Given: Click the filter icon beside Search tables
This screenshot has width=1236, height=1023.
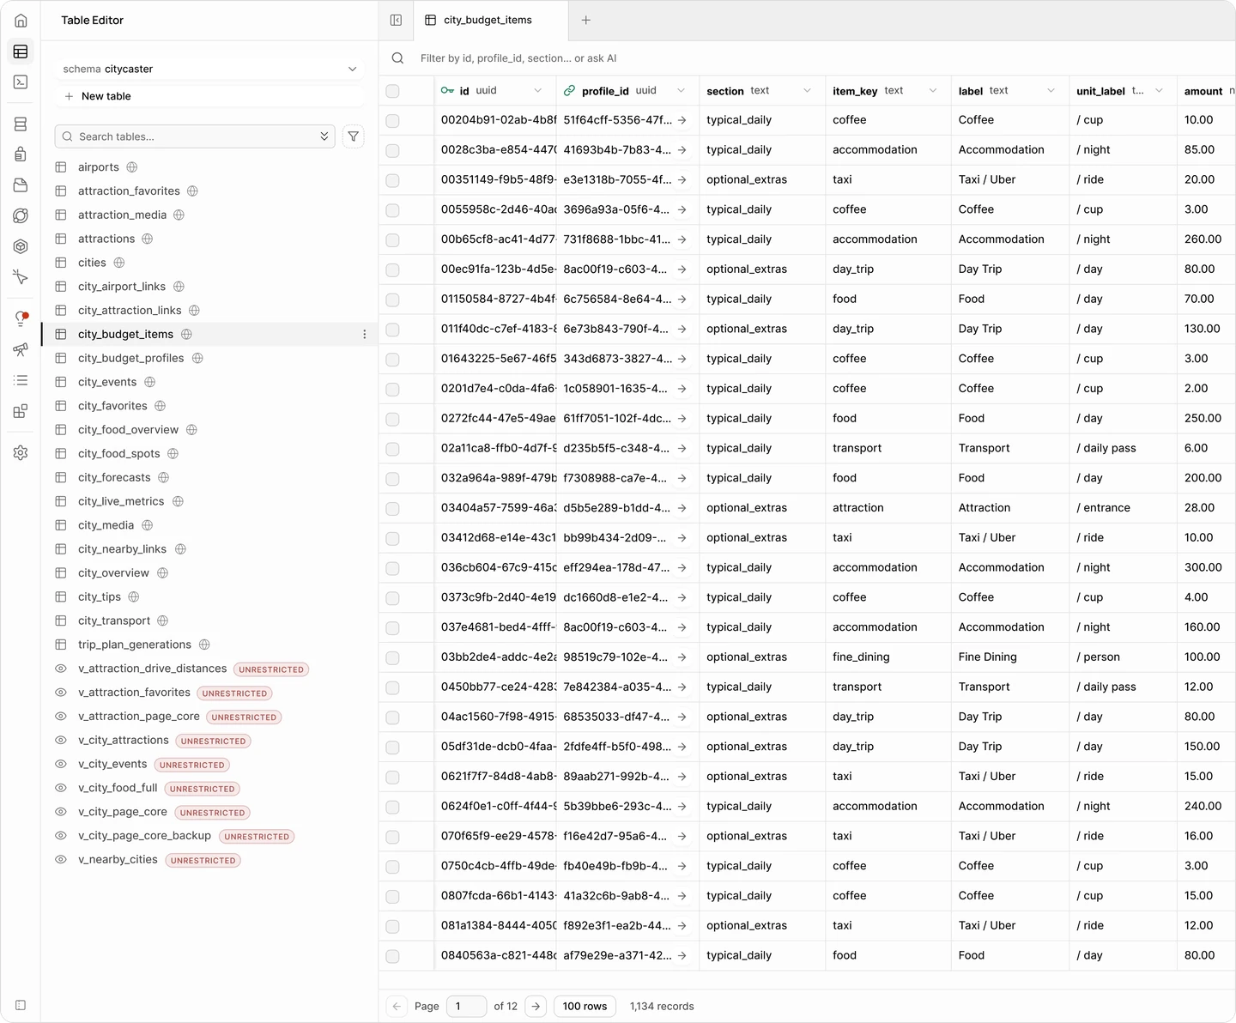Looking at the screenshot, I should [x=354, y=136].
